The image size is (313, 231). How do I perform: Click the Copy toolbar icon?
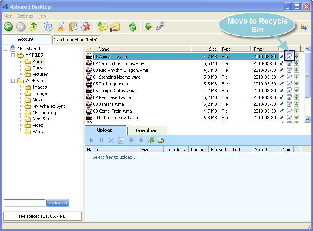(48, 27)
